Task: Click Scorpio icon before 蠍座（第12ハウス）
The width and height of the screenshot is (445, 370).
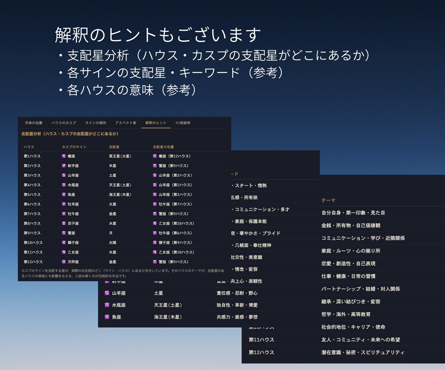Action: (155, 156)
